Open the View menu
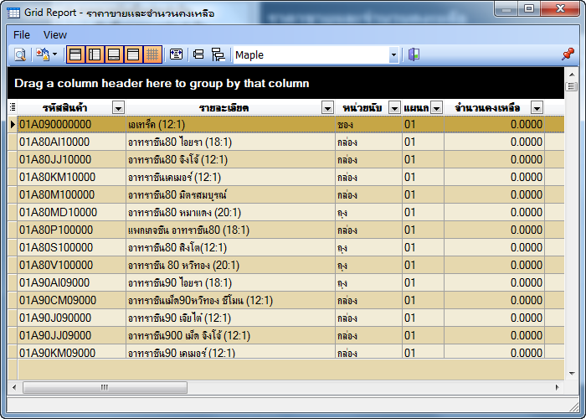 tap(55, 34)
